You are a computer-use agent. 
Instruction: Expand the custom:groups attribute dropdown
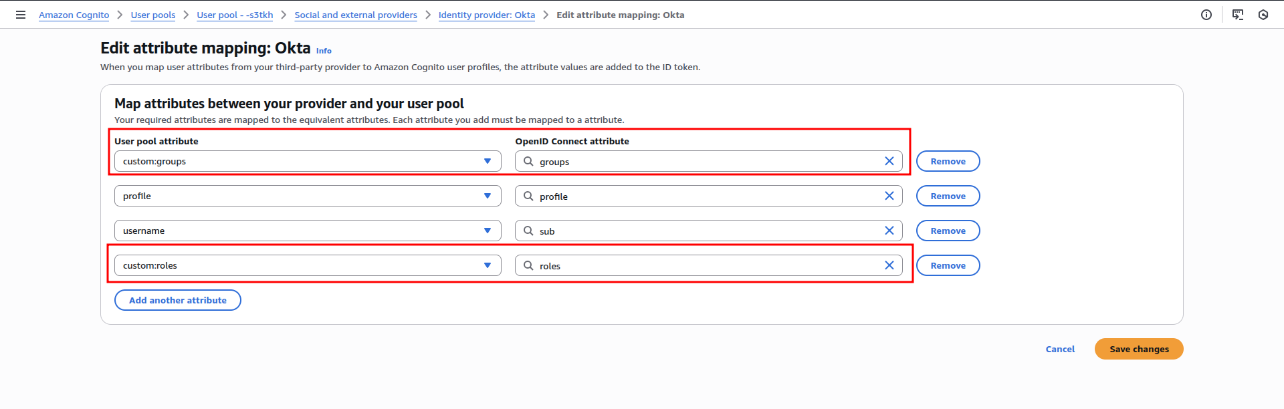[308, 161]
